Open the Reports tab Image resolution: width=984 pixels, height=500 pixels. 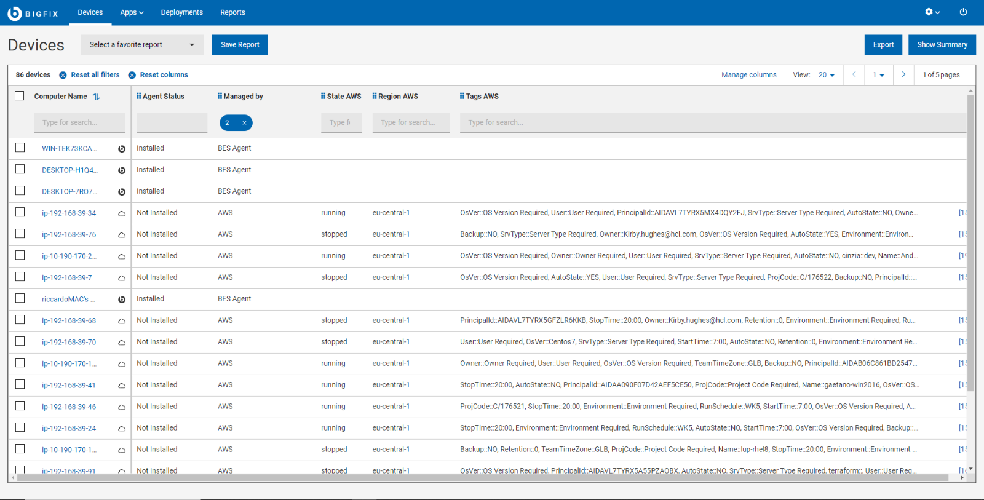click(232, 12)
